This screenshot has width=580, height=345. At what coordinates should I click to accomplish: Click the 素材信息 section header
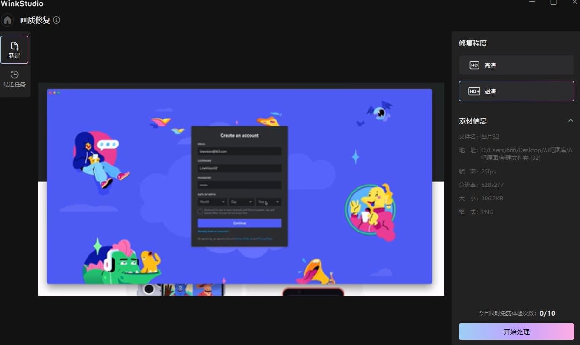[x=473, y=121]
